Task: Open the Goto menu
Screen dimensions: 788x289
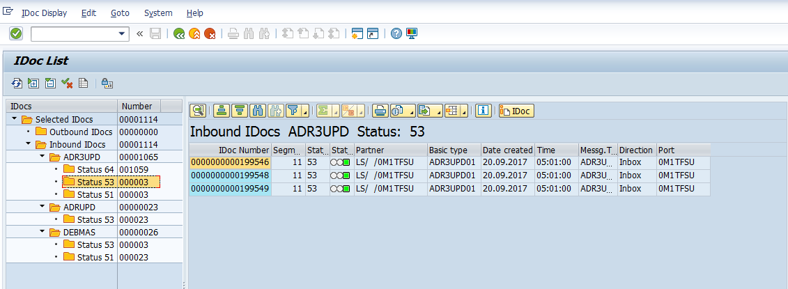Action: click(120, 13)
